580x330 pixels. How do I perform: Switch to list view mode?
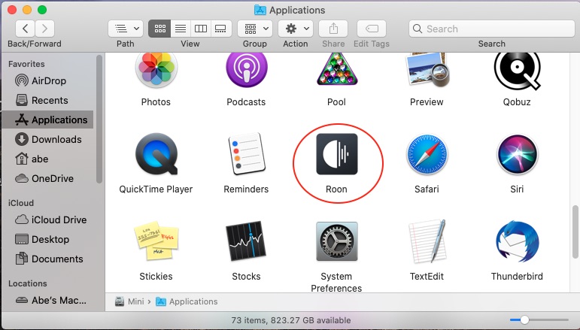click(180, 29)
